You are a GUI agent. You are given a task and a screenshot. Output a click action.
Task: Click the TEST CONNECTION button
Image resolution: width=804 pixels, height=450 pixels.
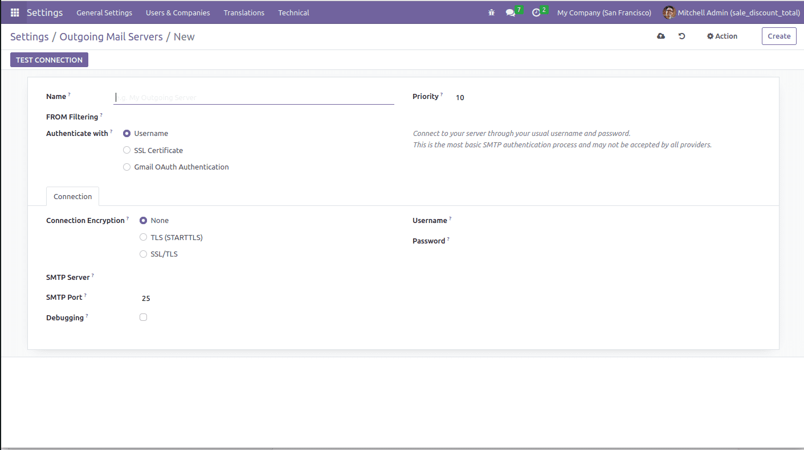point(49,60)
